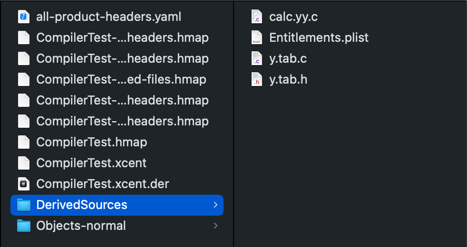Click the CompilerTest.xcent blank document icon
Screen dimensions: 467x247
pyautogui.click(x=24, y=163)
